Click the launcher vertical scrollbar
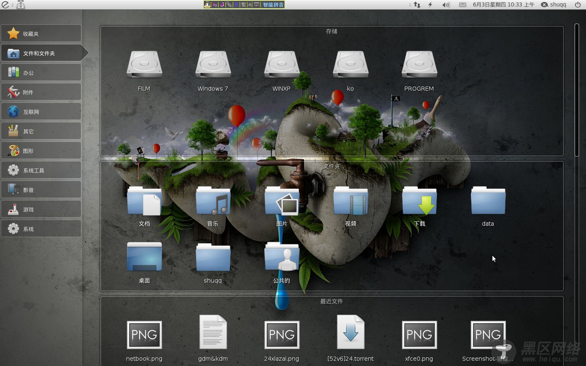The image size is (586, 366). pos(577,89)
